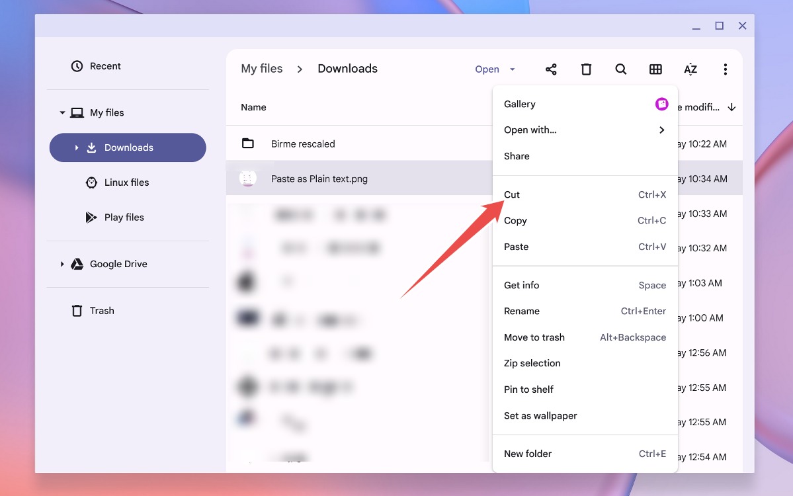Select Cut from the context menu
This screenshot has height=496, width=793.
pos(512,194)
